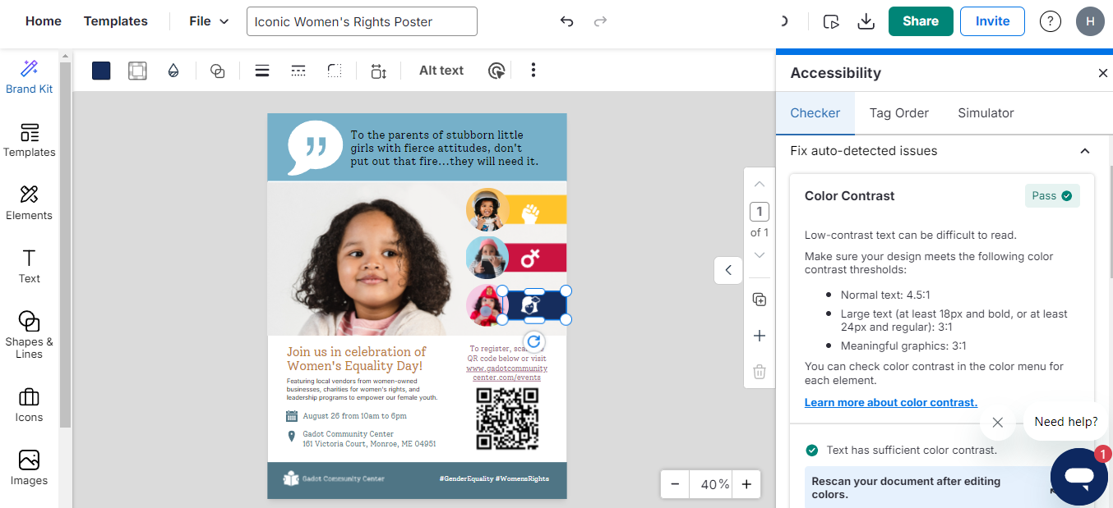
Task: Delete the current page
Action: click(760, 372)
